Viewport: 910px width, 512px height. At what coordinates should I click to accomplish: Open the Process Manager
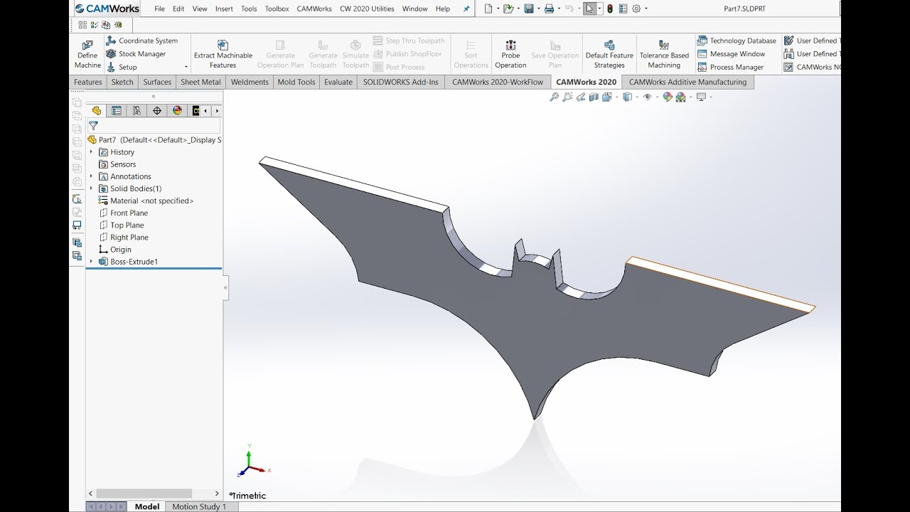coord(729,67)
